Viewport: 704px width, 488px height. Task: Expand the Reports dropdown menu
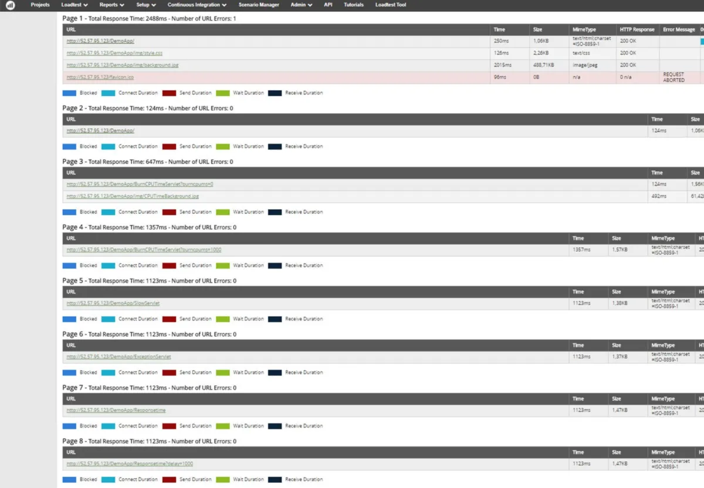click(x=112, y=5)
